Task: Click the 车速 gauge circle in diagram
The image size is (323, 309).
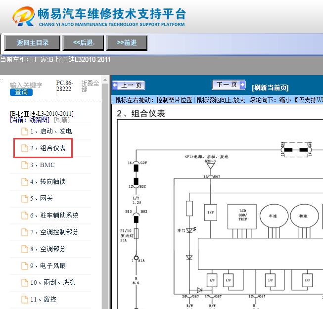Action: [x=274, y=216]
